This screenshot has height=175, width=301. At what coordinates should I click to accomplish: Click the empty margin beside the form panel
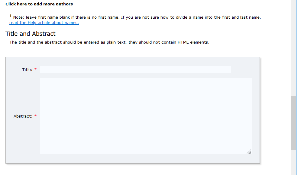pyautogui.click(x=276, y=110)
